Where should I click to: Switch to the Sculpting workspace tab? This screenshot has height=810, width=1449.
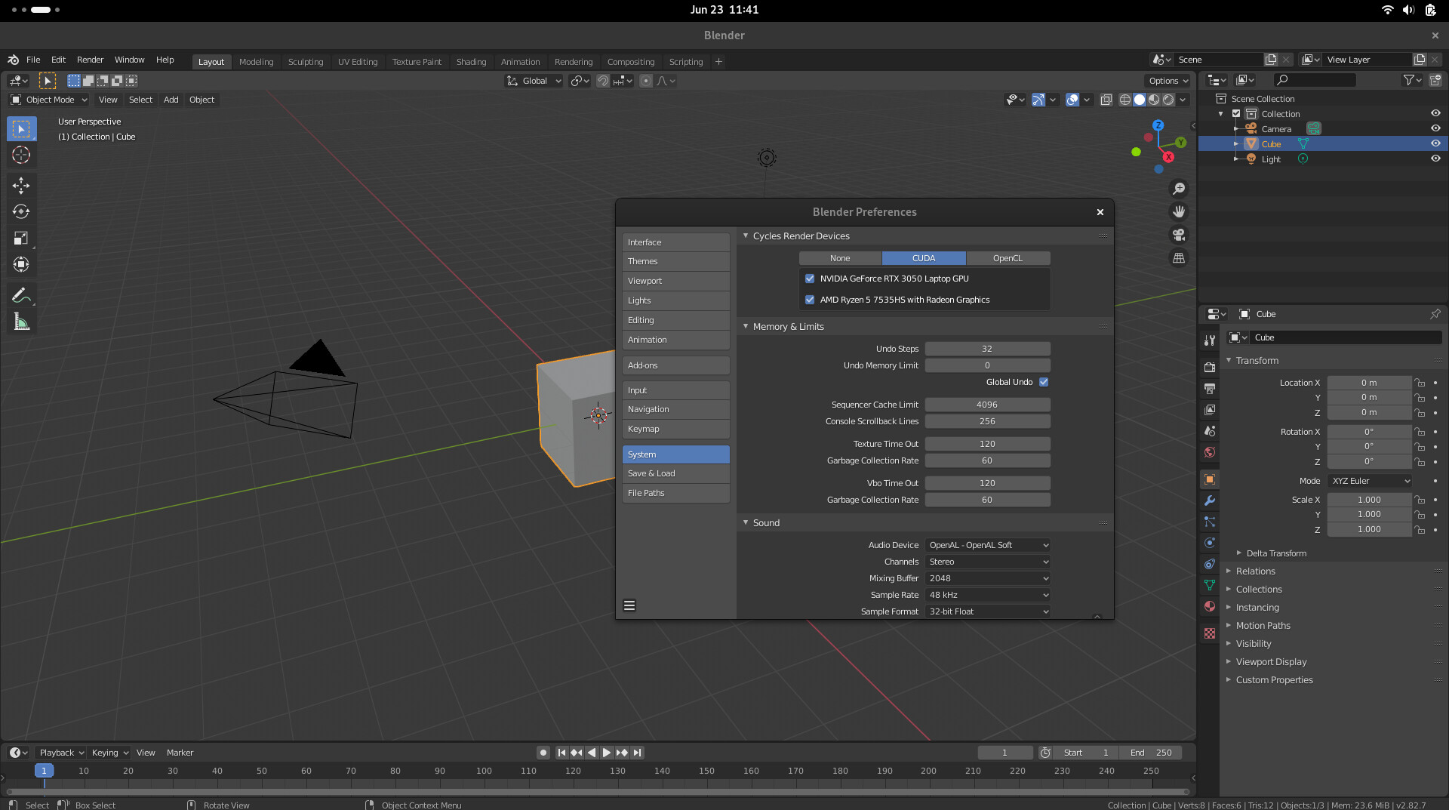(x=306, y=62)
